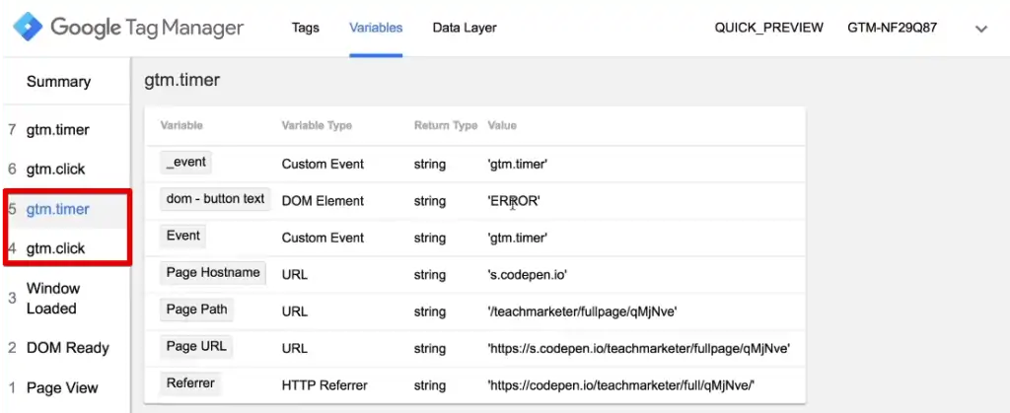Click the '/teachmarketer/fullpage/qMjNve' path value
This screenshot has height=413, width=1010.
point(582,312)
